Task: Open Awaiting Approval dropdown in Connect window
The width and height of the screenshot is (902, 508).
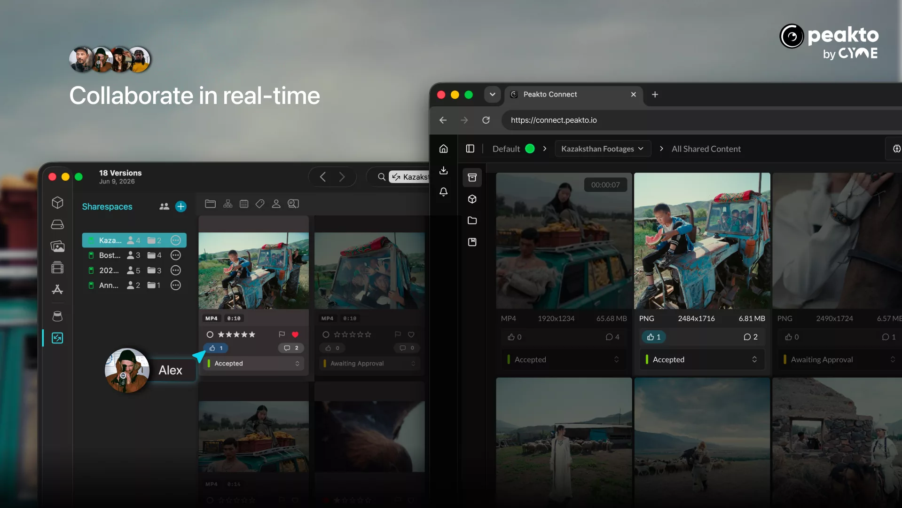Action: 840,359
